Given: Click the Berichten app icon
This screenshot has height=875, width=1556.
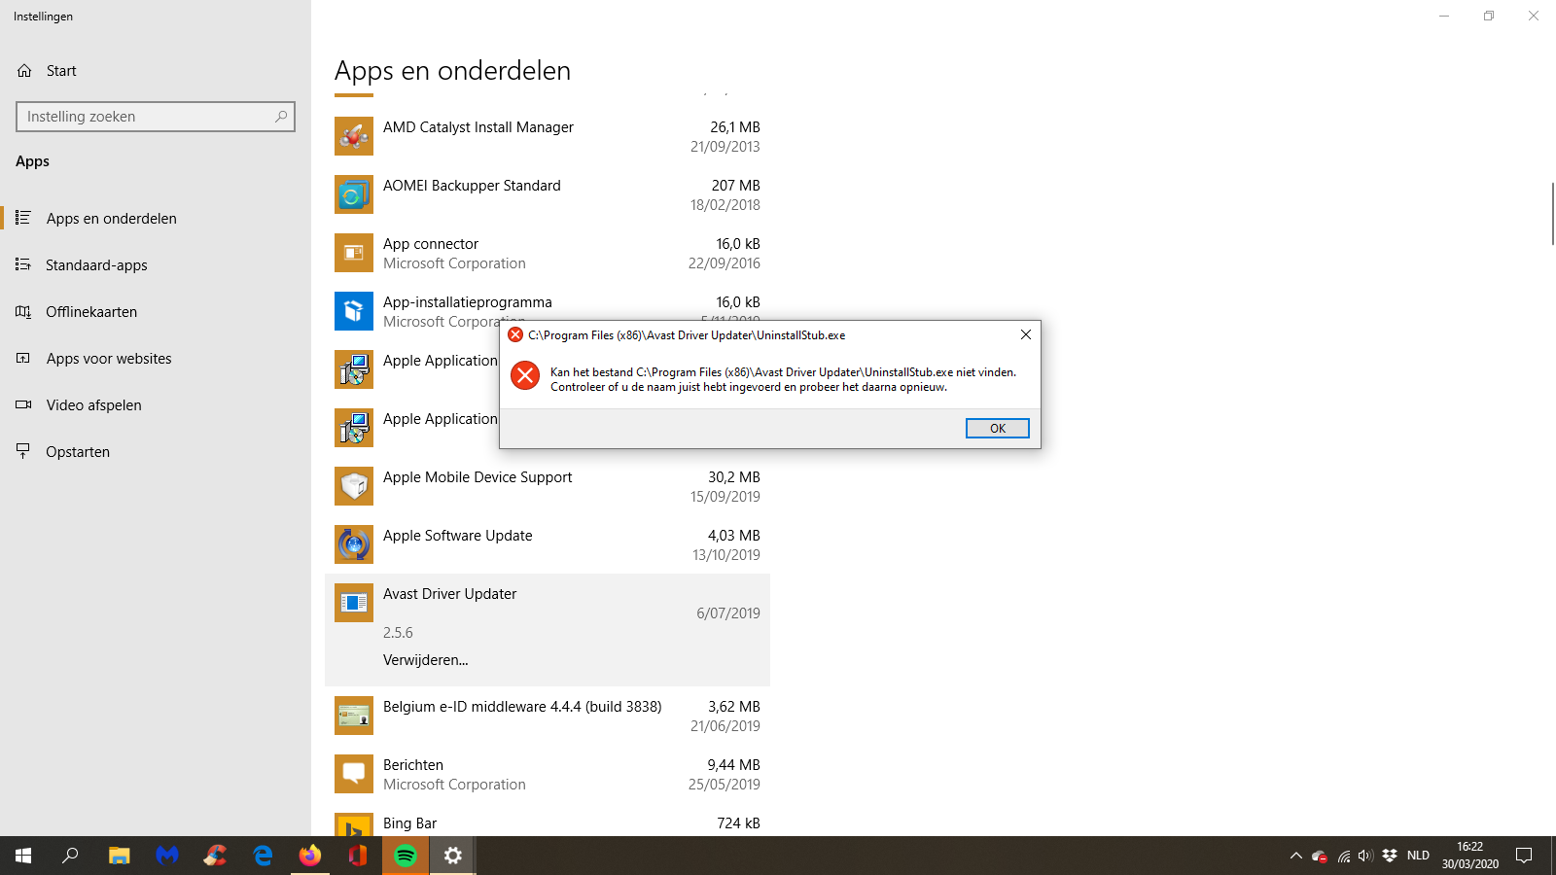Looking at the screenshot, I should pos(354,774).
